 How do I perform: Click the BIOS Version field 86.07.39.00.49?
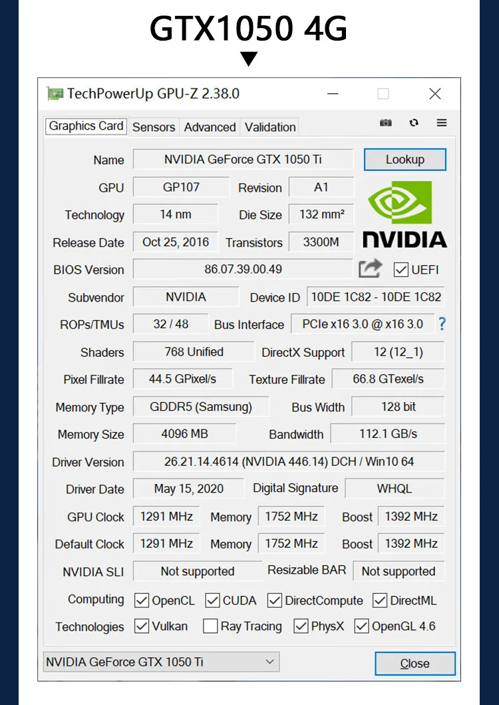tap(243, 270)
